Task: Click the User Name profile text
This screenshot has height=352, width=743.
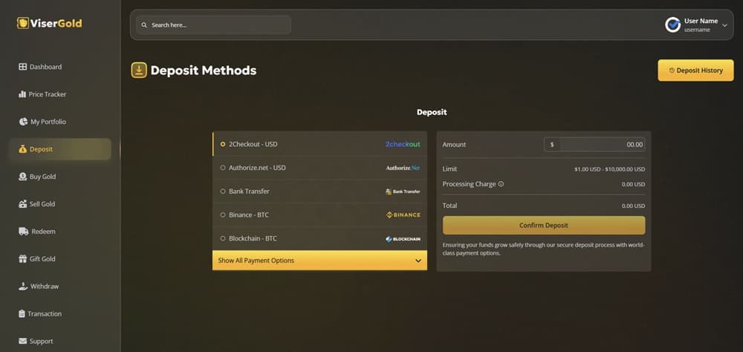Action: (x=701, y=21)
